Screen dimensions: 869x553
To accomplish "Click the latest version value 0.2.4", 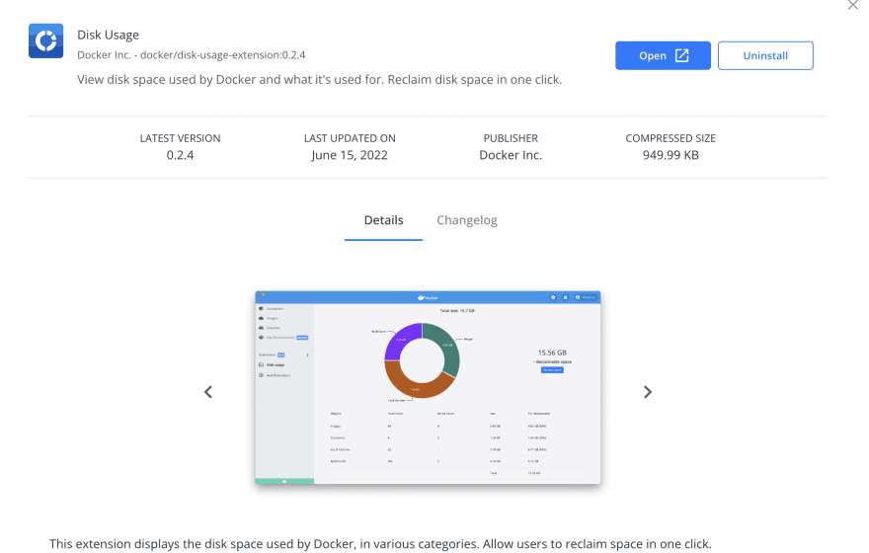I will (180, 155).
